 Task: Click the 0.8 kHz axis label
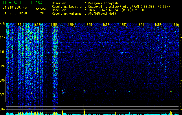[2, 80]
